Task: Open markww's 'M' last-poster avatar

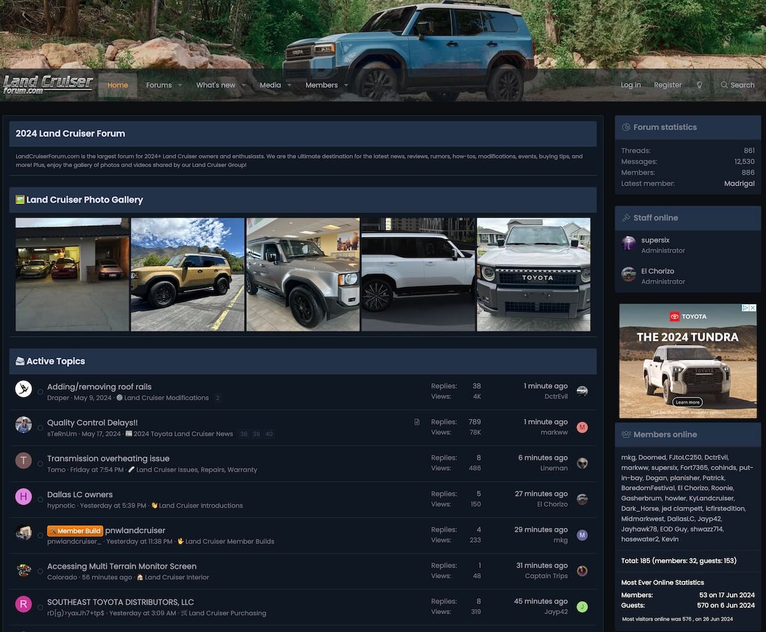Action: (582, 427)
